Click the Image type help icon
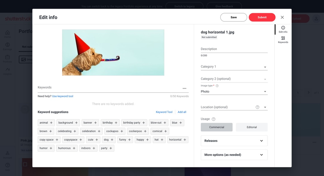324x176 pixels. click(x=217, y=86)
